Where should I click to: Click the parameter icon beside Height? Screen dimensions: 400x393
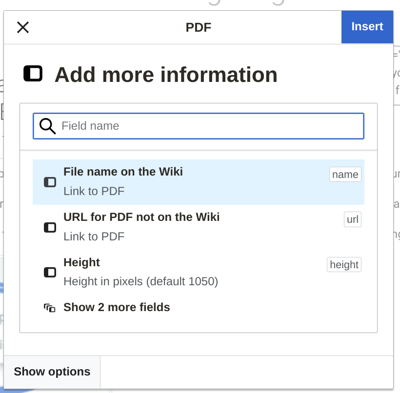click(50, 272)
